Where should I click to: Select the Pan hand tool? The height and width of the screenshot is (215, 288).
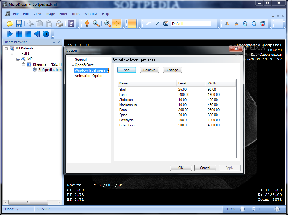point(87,24)
